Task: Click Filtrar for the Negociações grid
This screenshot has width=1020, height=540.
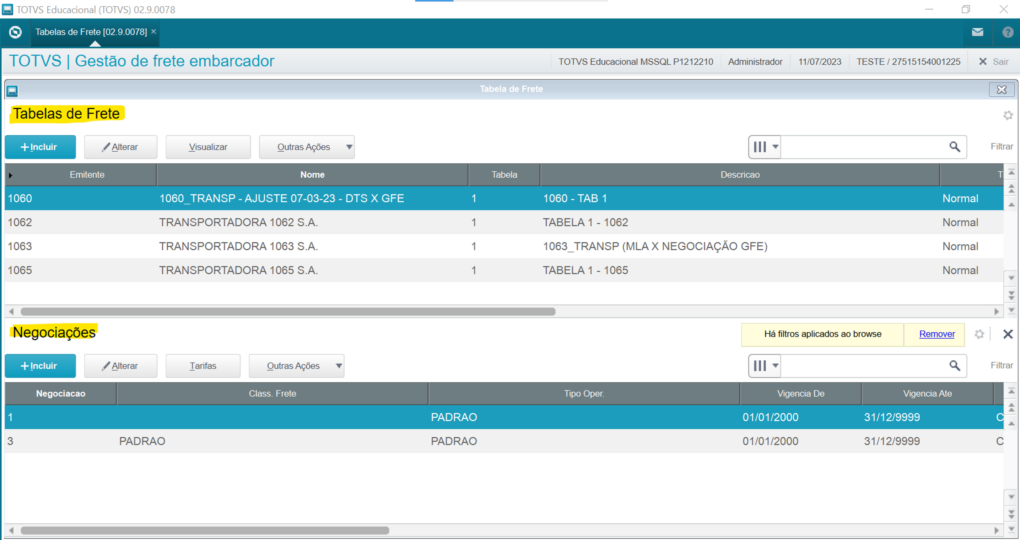Action: pos(1002,366)
